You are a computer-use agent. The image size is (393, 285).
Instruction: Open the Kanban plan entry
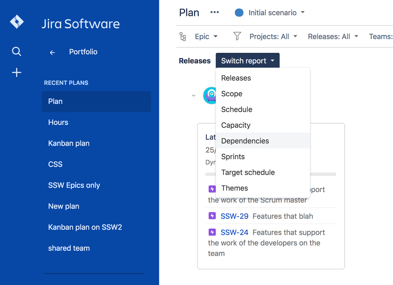click(x=96, y=143)
